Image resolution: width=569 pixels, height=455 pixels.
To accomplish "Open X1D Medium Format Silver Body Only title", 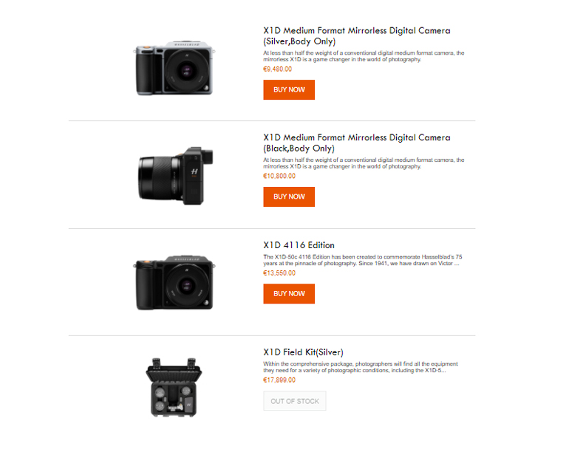I will (x=357, y=36).
